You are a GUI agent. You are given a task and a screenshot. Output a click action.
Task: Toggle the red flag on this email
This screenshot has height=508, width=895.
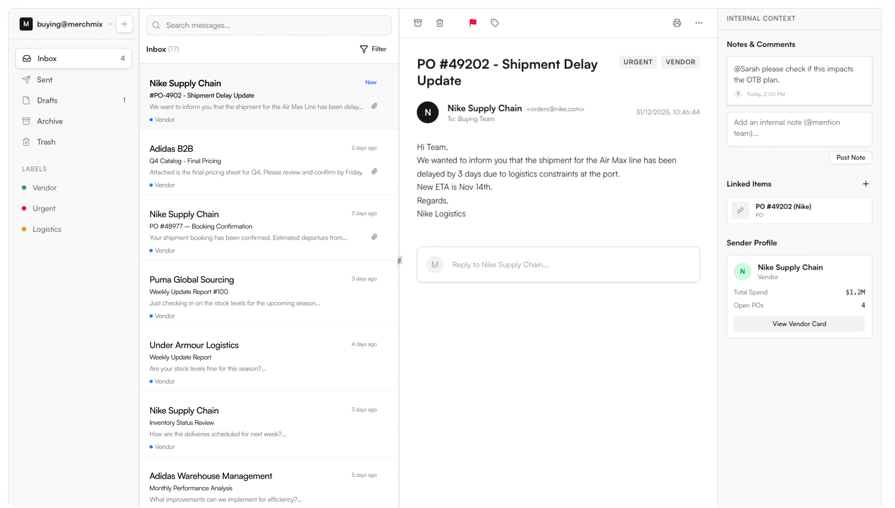click(x=473, y=23)
